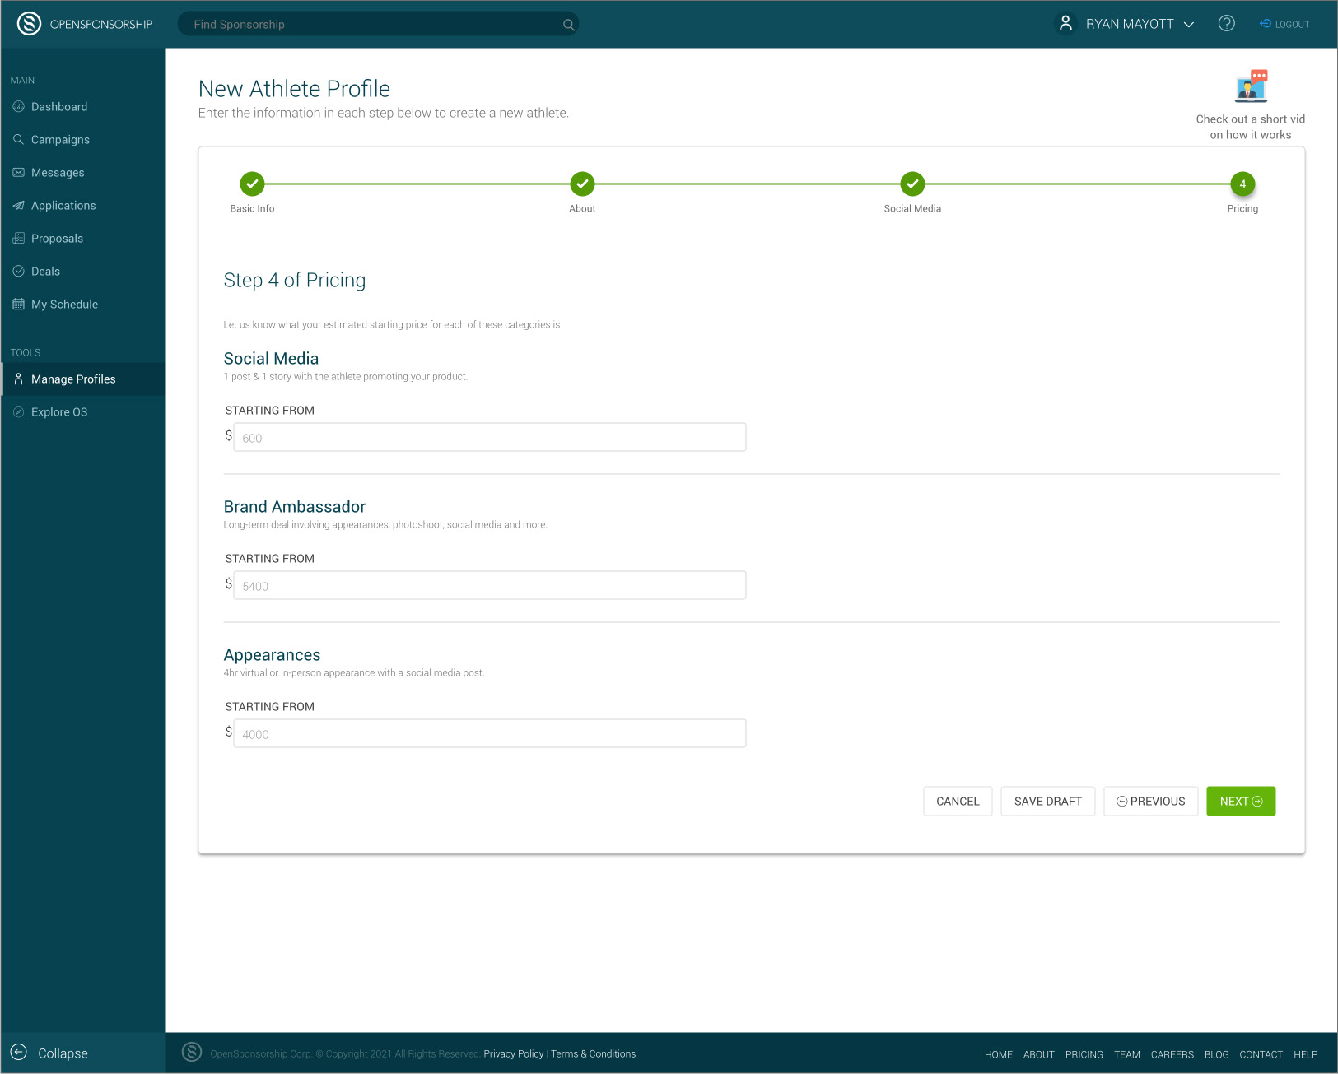Click Save Draft button
This screenshot has width=1338, height=1074.
pos(1048,802)
